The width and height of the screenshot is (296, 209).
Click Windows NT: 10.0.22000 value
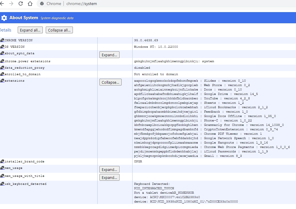tap(156, 47)
